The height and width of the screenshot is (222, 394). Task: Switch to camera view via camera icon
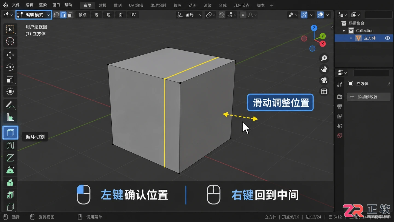click(324, 80)
